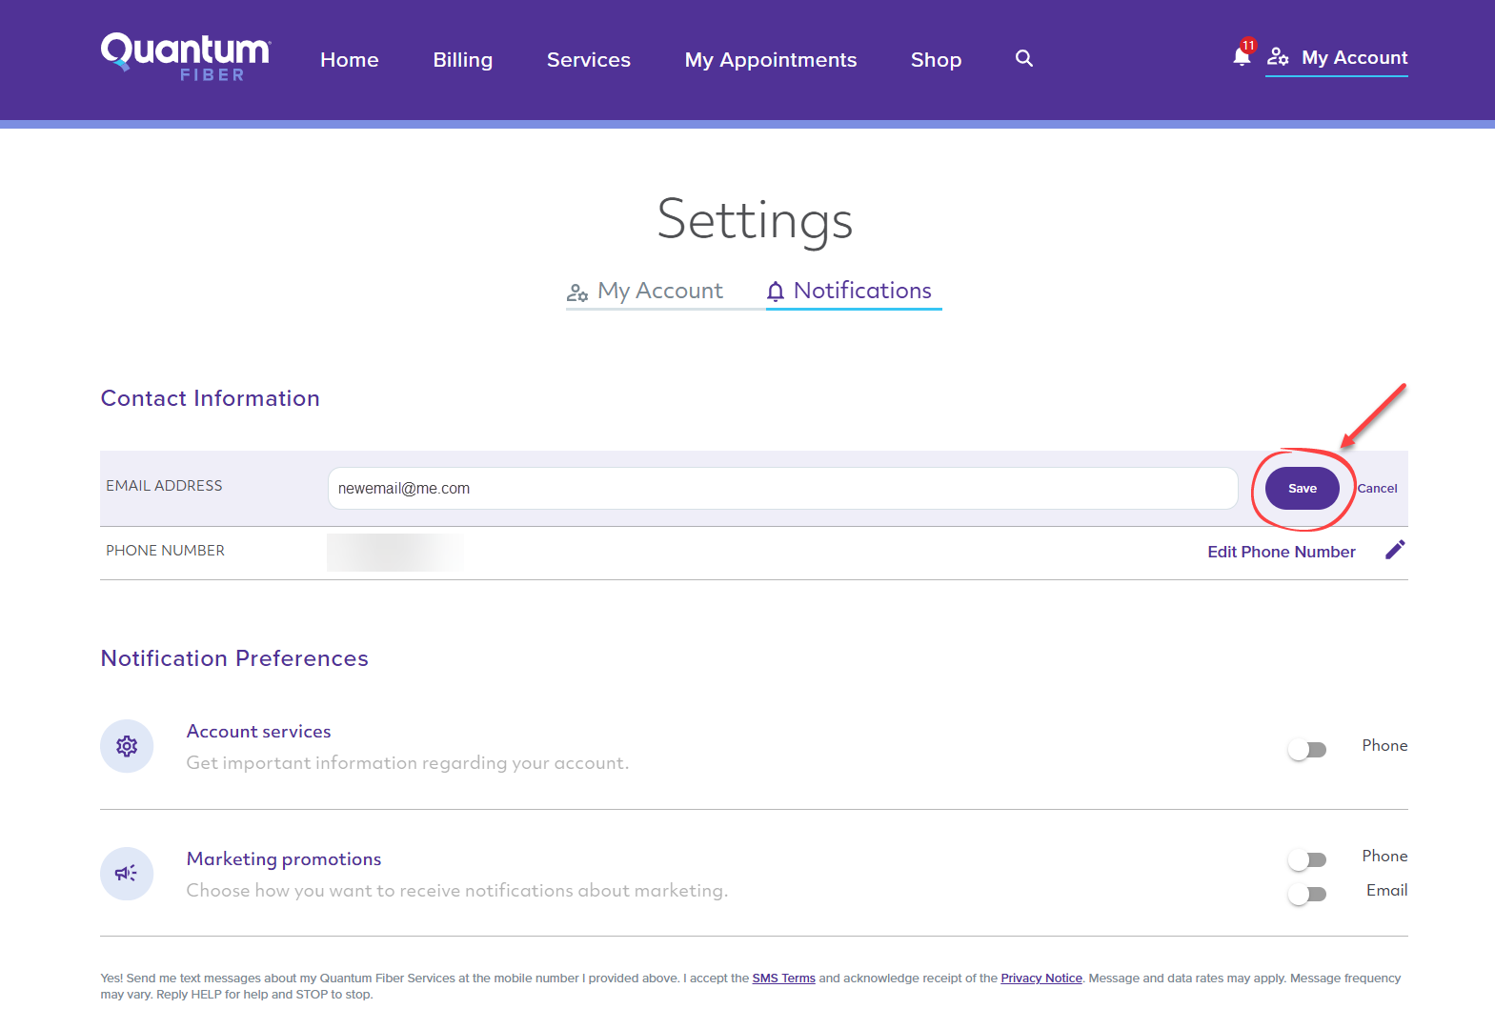
Task: Click the PHONE NUMBER label
Action: tap(165, 551)
